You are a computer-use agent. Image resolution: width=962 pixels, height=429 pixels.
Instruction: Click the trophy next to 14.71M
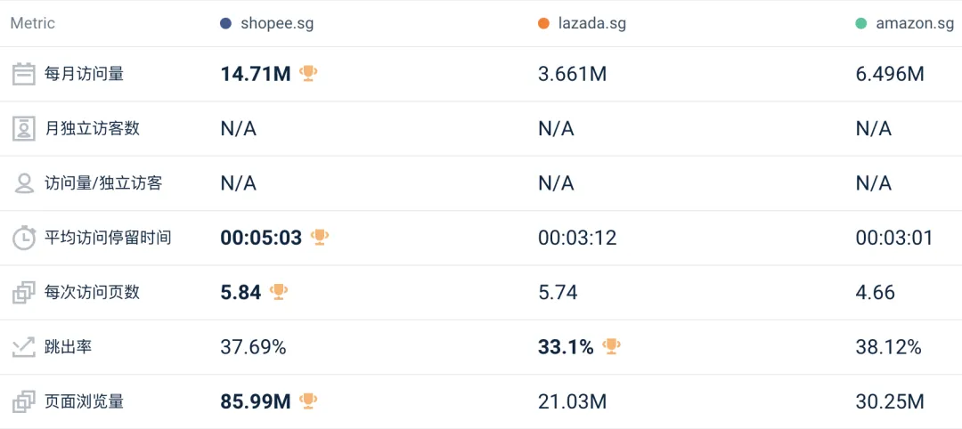(308, 73)
